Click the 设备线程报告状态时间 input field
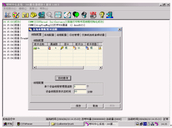The width and height of the screenshot is (172, 128). click(x=80, y=92)
